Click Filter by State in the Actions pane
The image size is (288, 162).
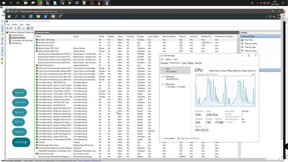point(250,47)
